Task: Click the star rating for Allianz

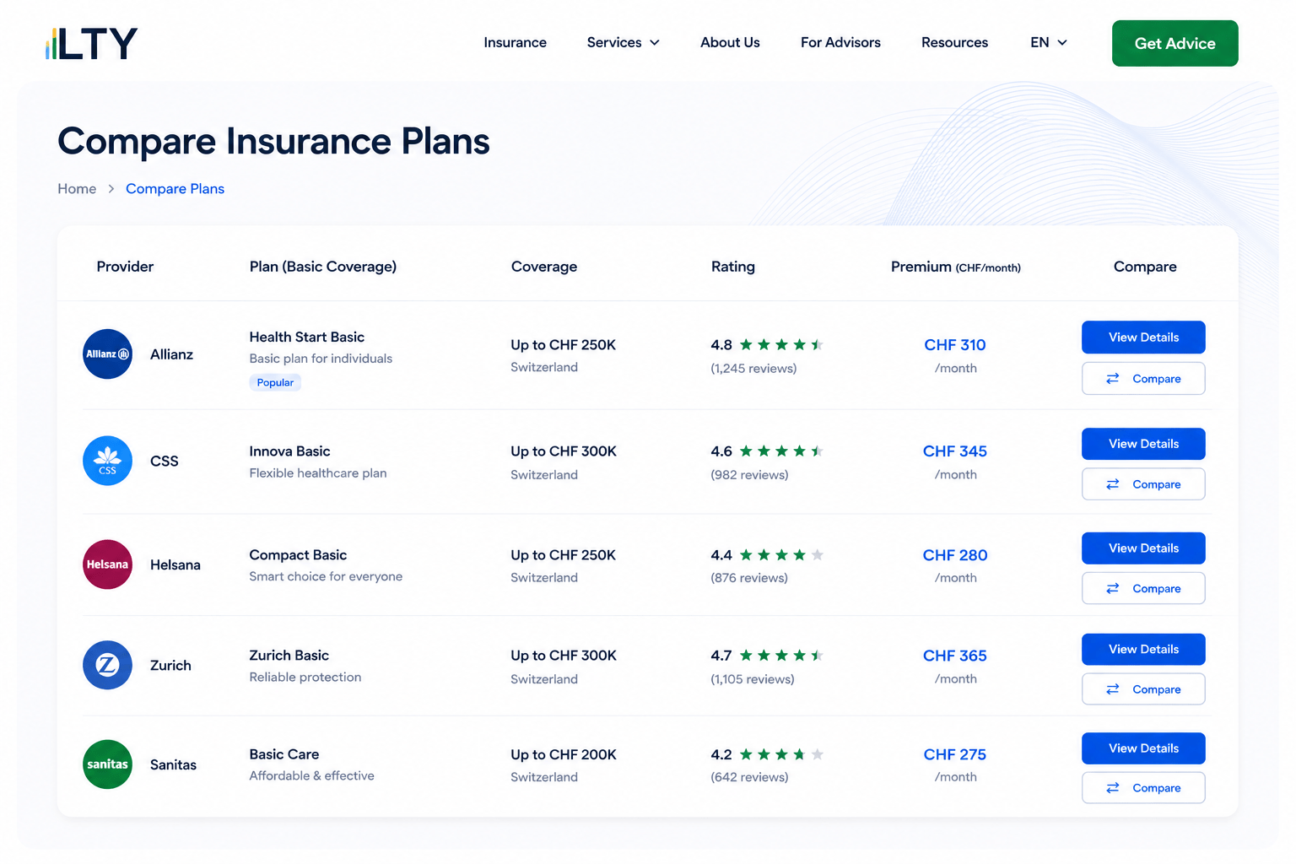Action: 781,344
